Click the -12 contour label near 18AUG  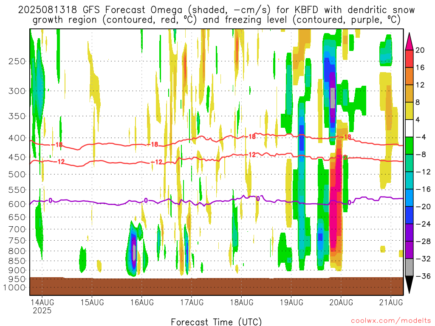click(x=250, y=155)
